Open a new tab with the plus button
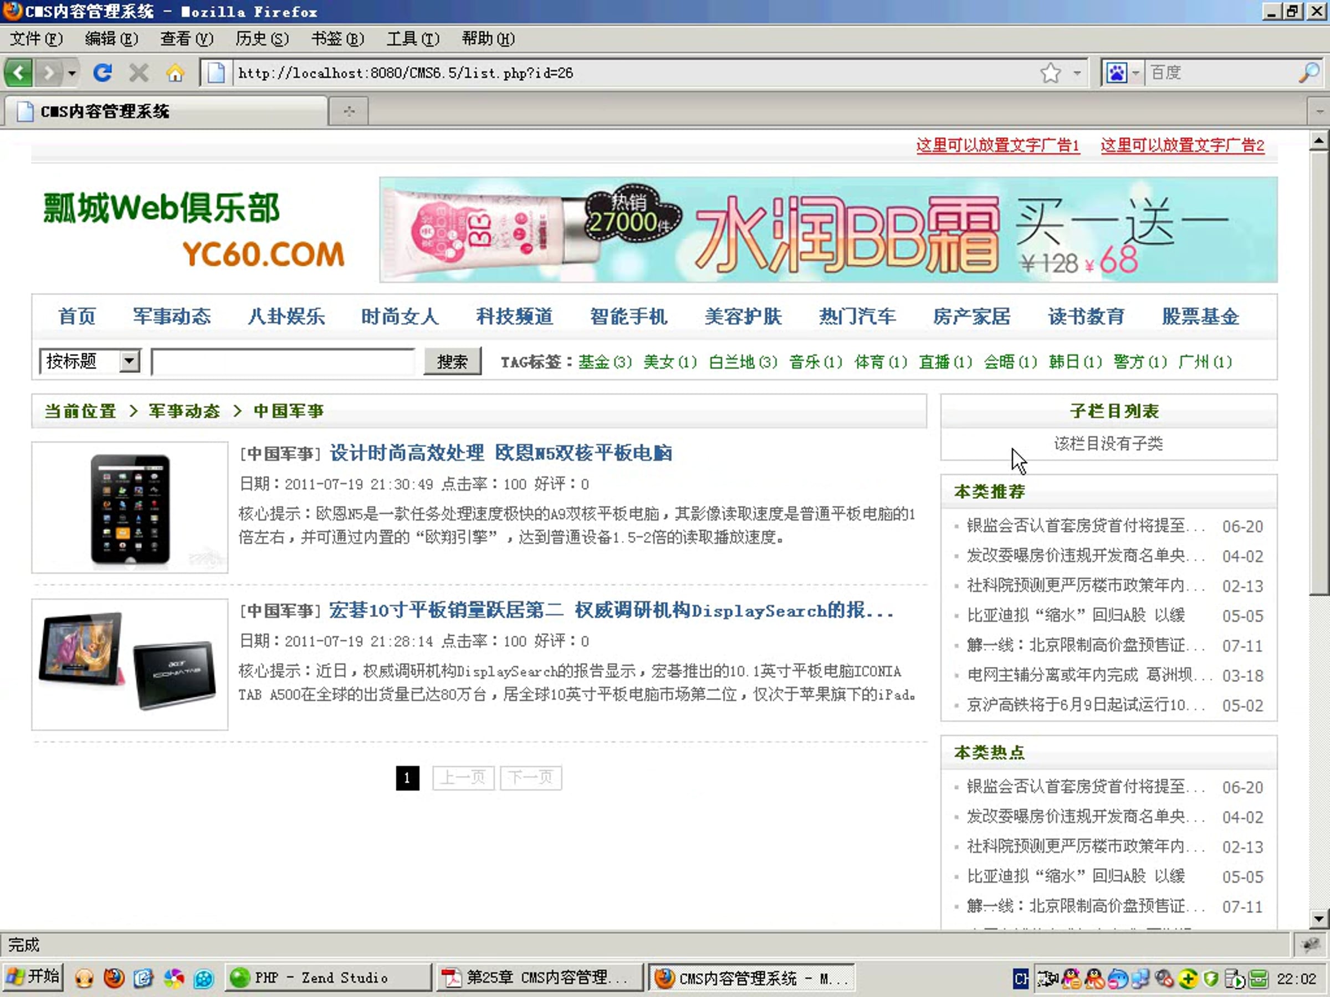Image resolution: width=1330 pixels, height=997 pixels. click(349, 111)
